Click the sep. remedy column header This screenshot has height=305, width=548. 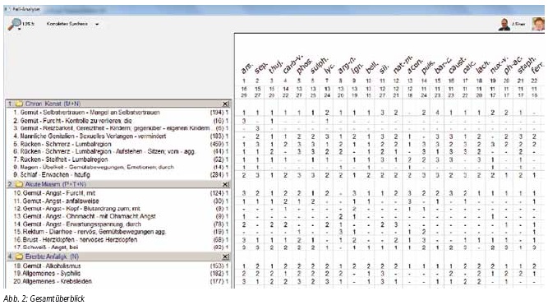[260, 68]
